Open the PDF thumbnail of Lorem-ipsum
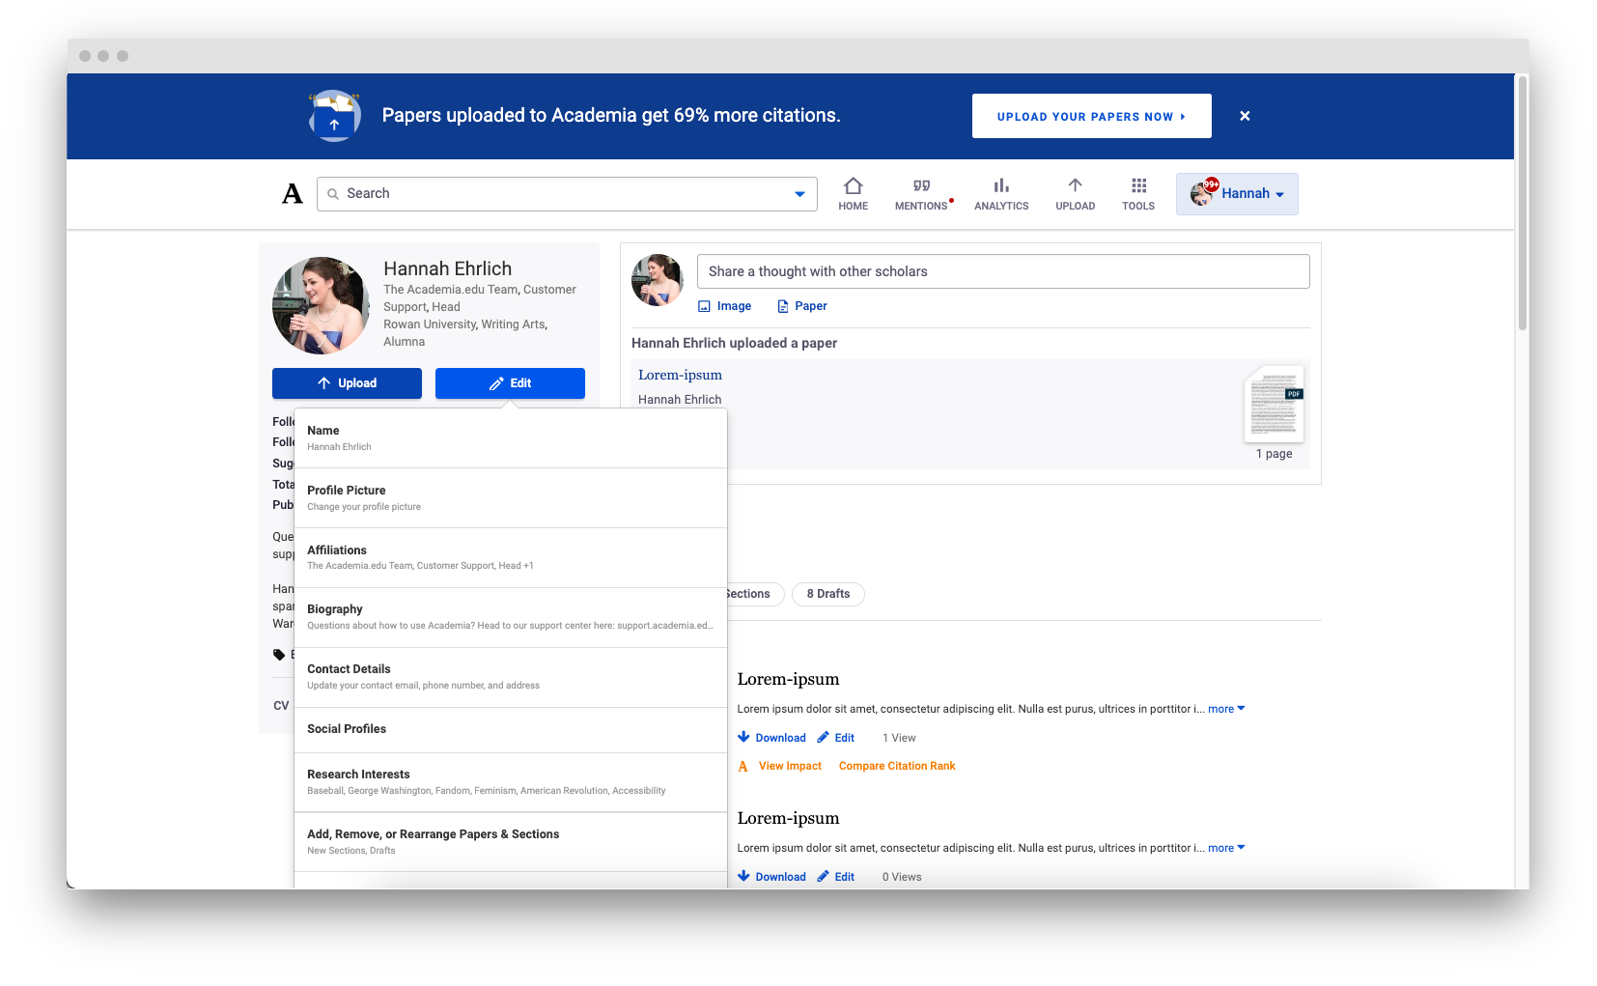 [1274, 404]
